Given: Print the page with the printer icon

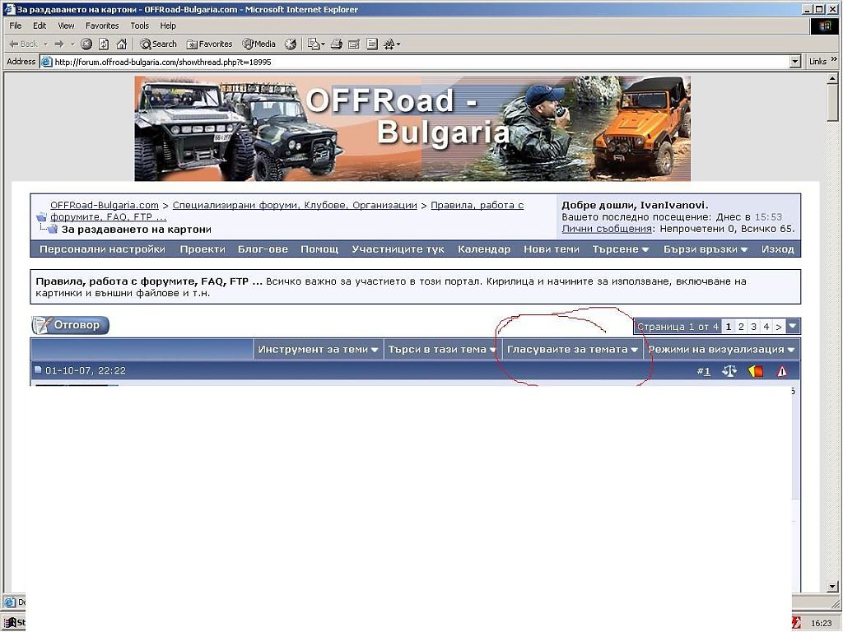Looking at the screenshot, I should [x=337, y=44].
